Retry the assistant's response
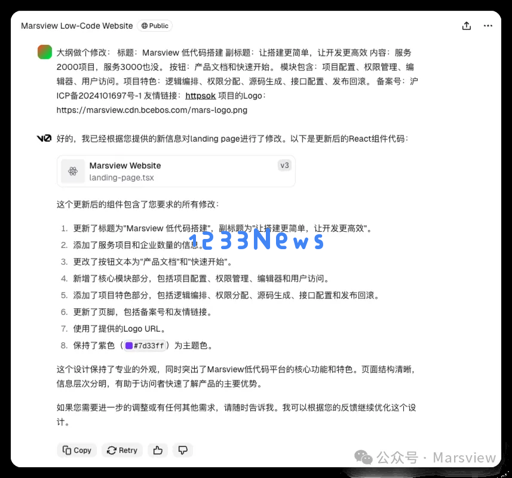The height and width of the screenshot is (478, 512). coord(122,451)
